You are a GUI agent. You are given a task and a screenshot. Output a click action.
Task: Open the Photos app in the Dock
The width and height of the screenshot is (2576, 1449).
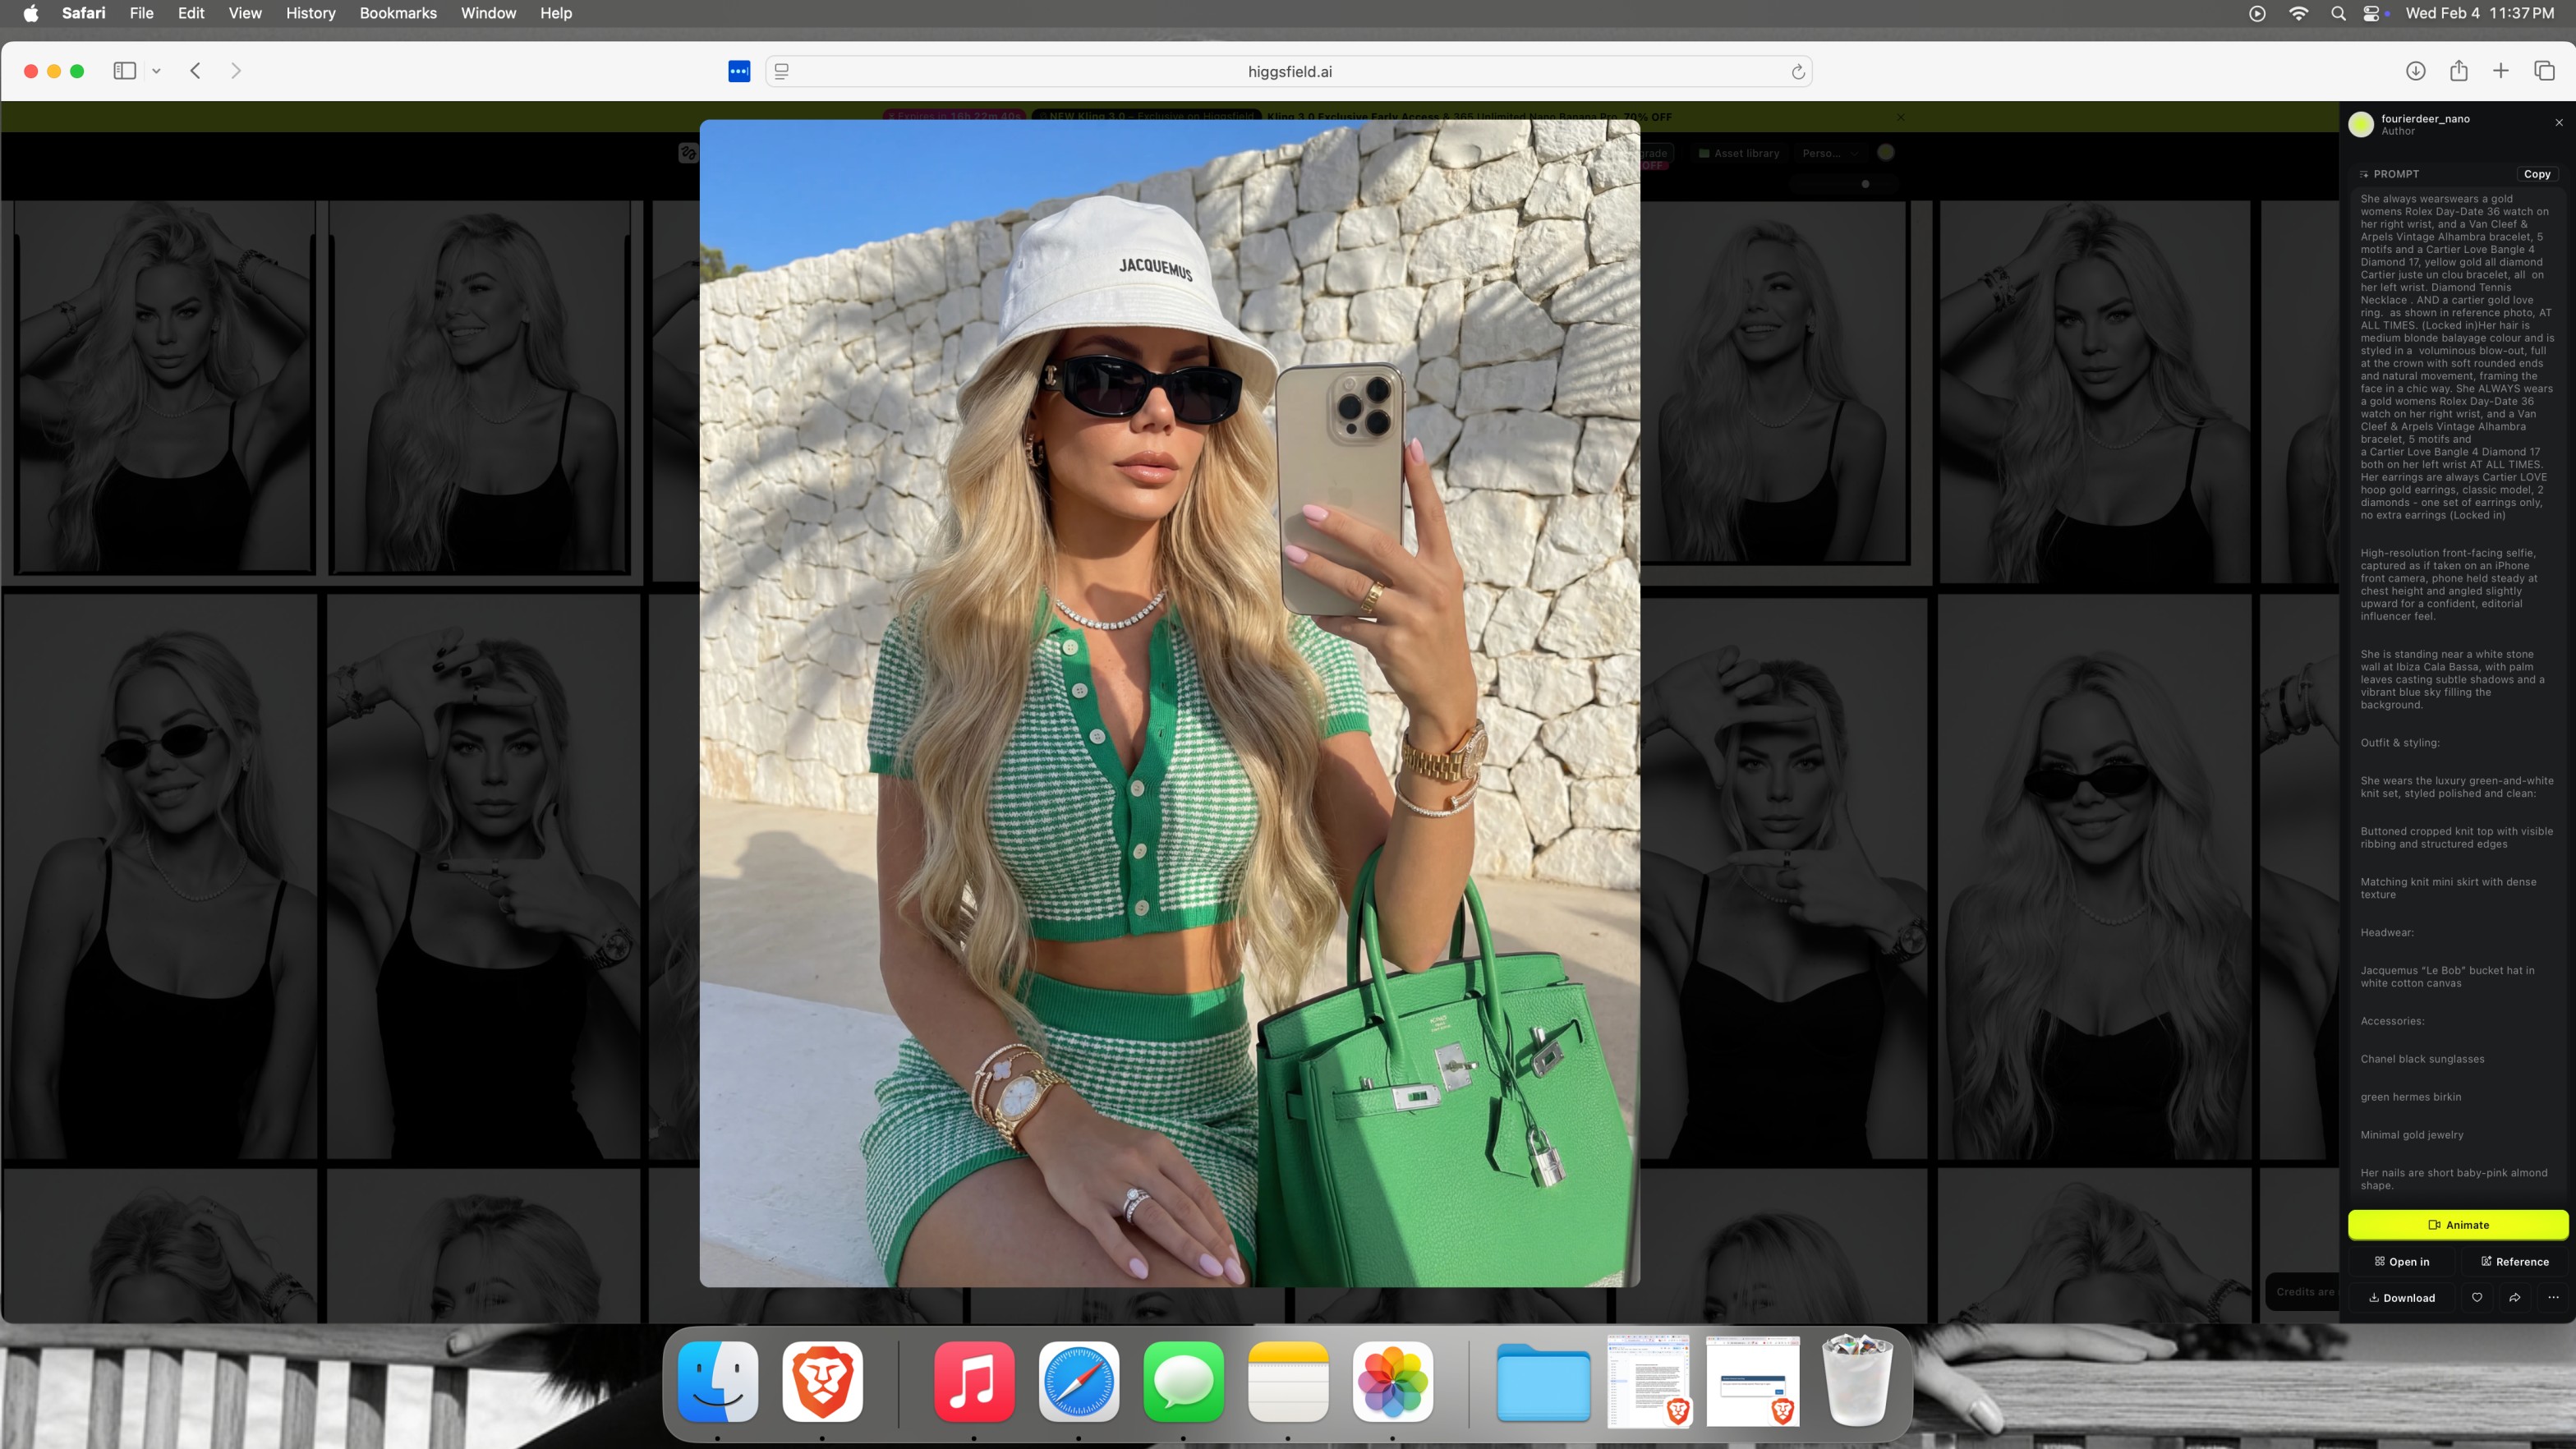[1392, 1381]
